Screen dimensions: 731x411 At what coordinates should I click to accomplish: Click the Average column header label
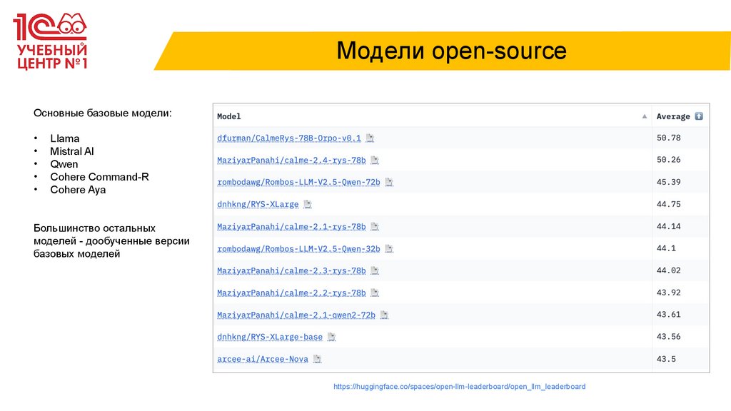tap(673, 116)
